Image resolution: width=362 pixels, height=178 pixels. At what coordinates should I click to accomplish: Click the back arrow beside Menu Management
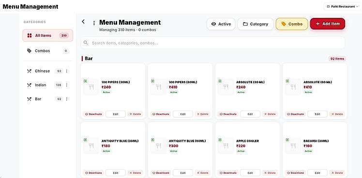pyautogui.click(x=83, y=22)
